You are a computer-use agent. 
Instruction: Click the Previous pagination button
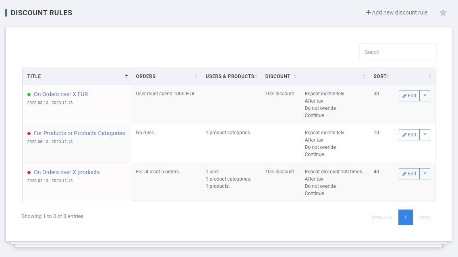click(x=382, y=217)
